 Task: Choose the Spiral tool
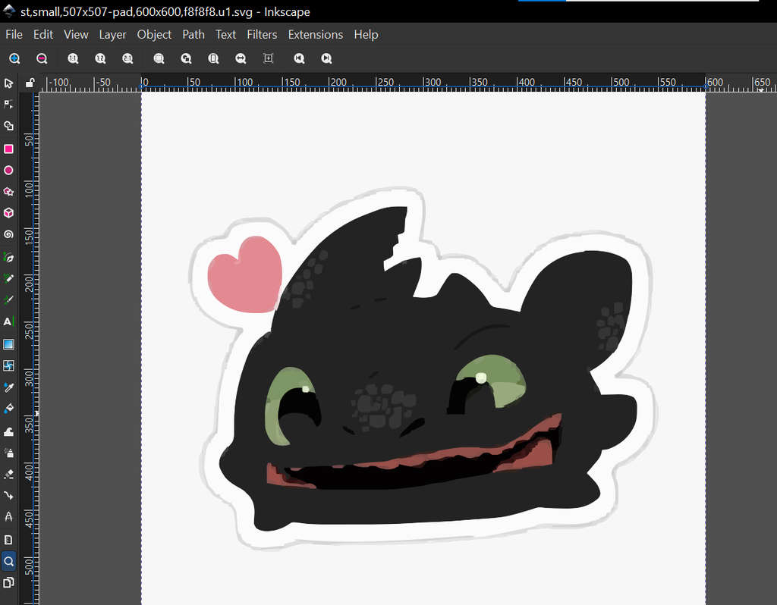8,235
